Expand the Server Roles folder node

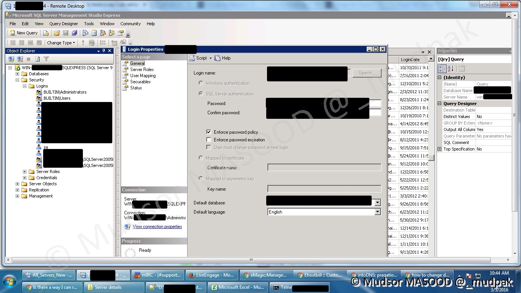[x=24, y=172]
